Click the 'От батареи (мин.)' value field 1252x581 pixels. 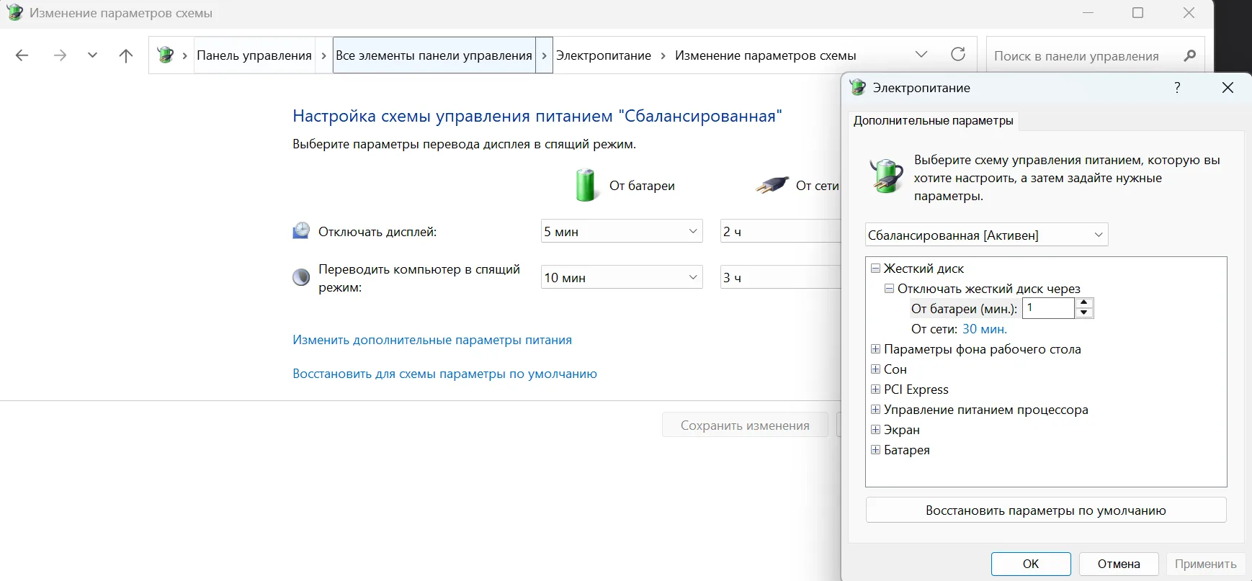(1048, 308)
